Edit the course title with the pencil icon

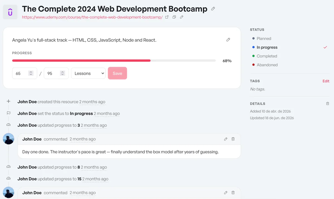tap(213, 9)
